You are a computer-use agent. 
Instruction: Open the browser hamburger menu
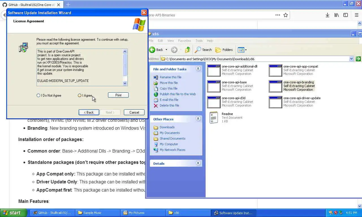point(356,15)
